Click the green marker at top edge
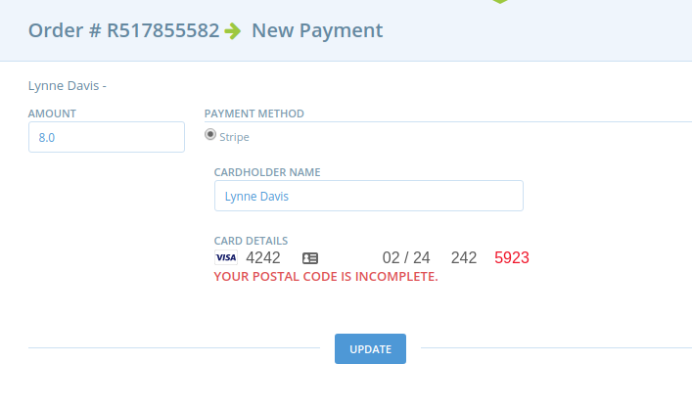Viewport: 692px width, 409px height. click(500, 1)
